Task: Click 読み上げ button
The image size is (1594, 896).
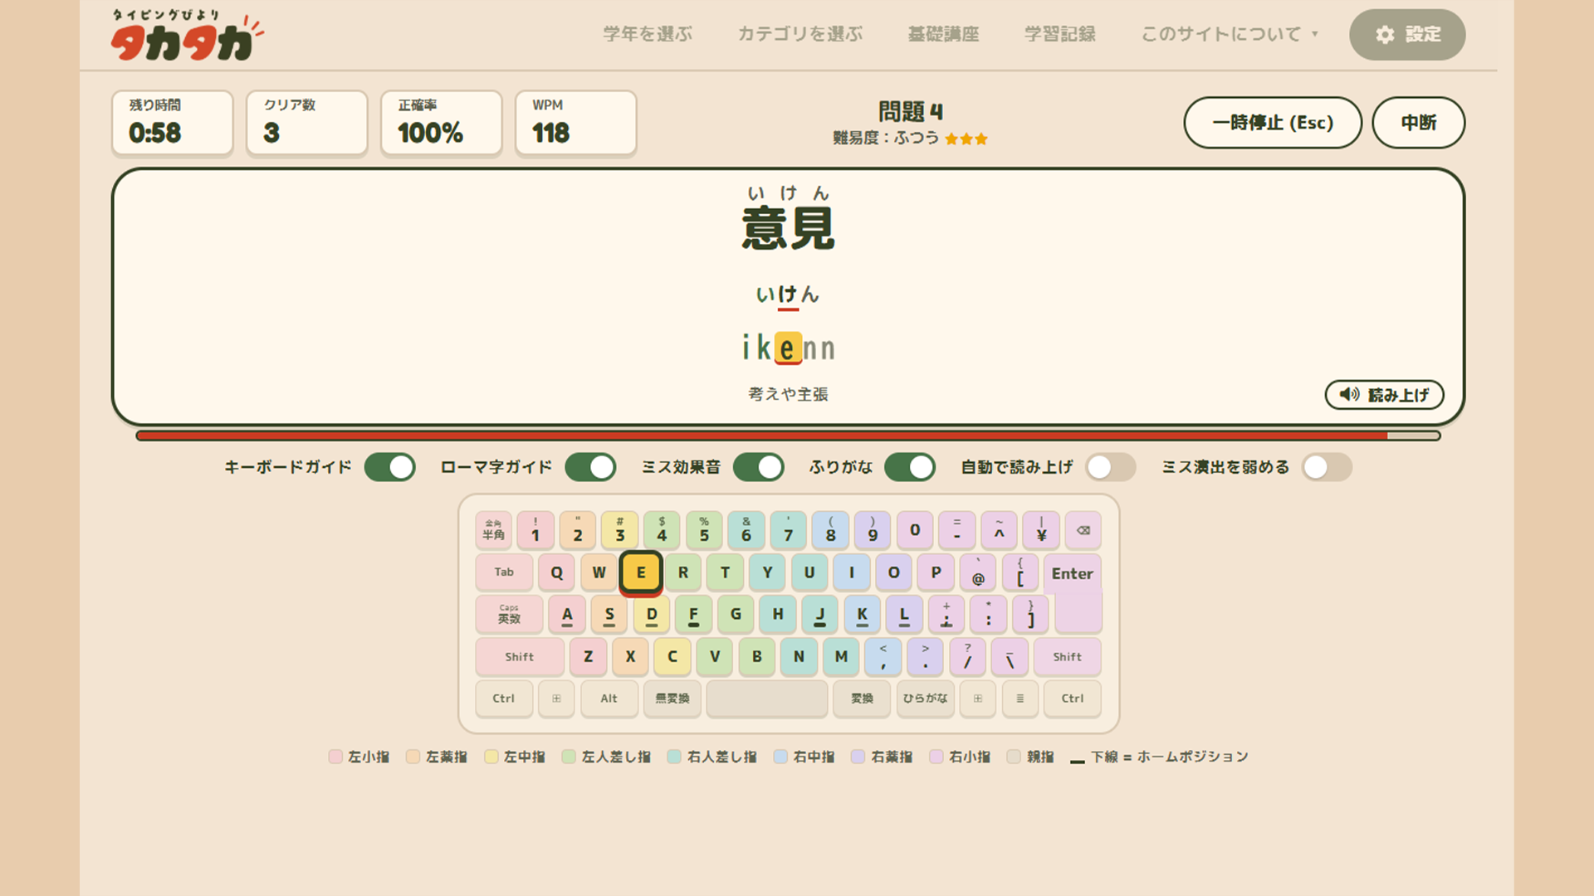Action: tap(1384, 395)
